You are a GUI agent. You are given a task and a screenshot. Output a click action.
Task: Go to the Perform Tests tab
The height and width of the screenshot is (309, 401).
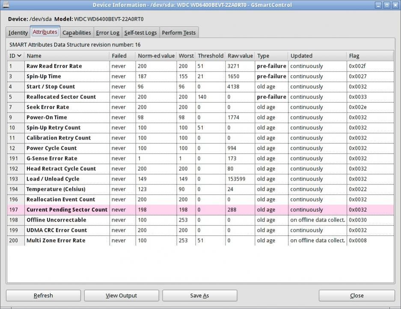(179, 33)
